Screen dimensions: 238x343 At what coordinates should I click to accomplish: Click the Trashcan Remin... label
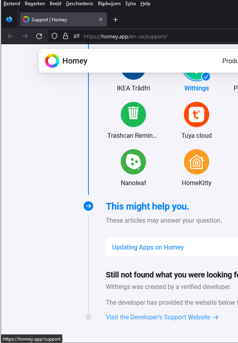(x=132, y=135)
